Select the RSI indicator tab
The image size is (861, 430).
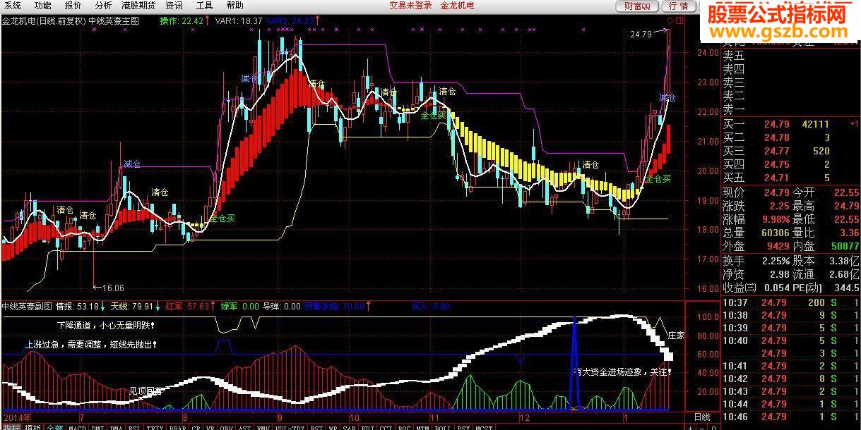(x=318, y=426)
